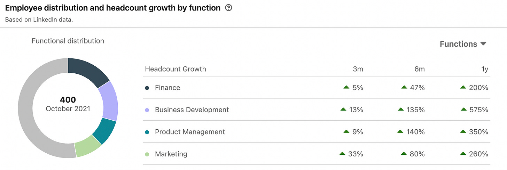Click the Marketing green legend dot
Image resolution: width=507 pixels, height=170 pixels.
pos(147,154)
